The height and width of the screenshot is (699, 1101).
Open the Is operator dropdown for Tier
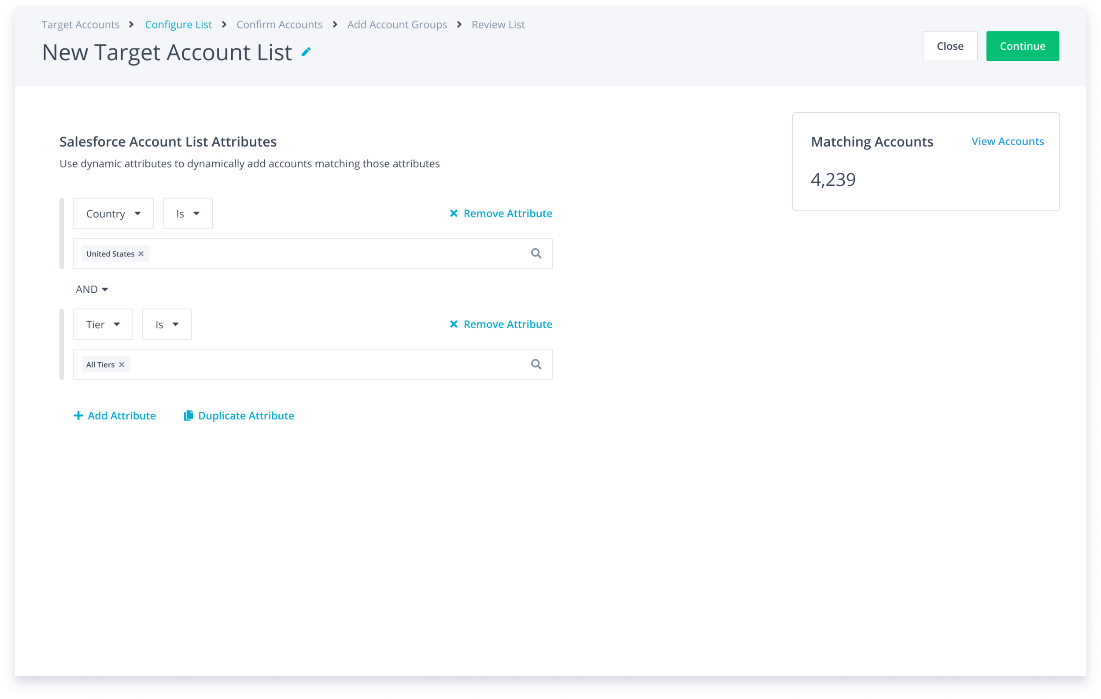point(167,324)
